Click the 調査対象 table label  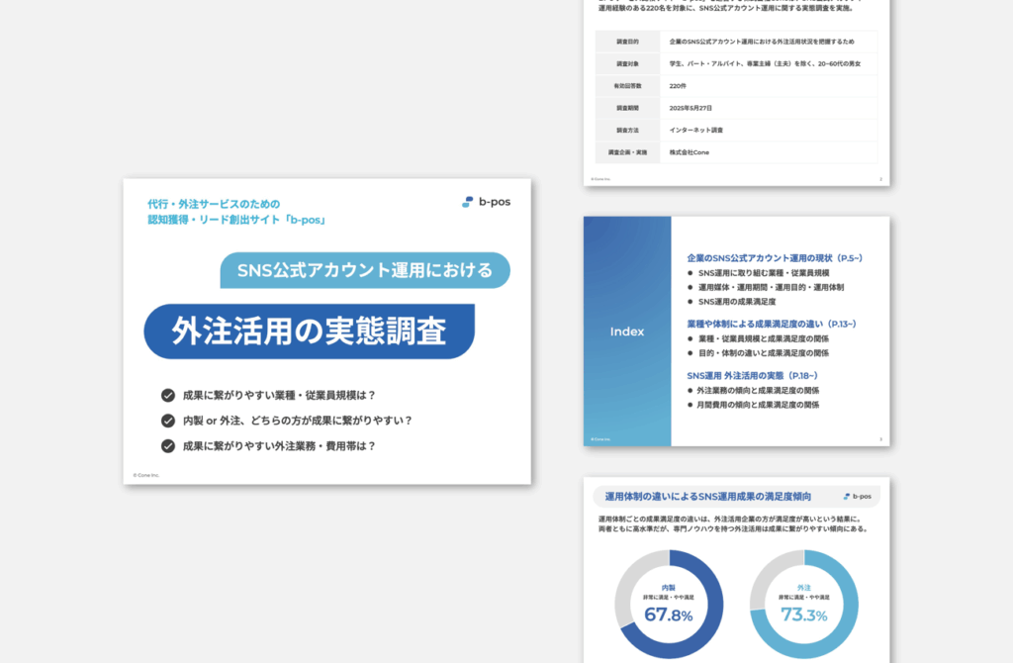click(627, 64)
